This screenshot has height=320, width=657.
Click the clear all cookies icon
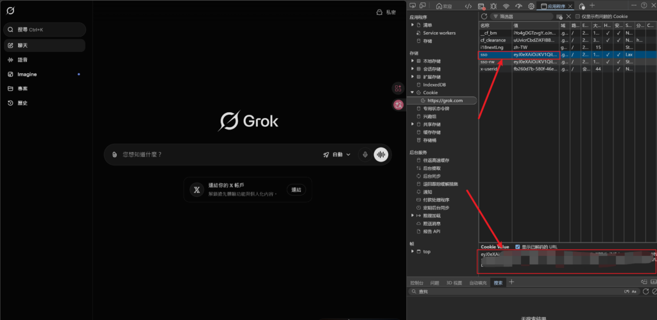click(568, 16)
